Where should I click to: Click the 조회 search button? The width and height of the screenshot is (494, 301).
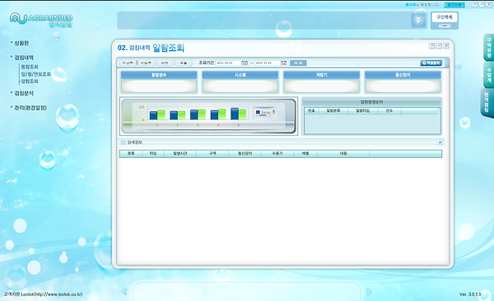click(x=298, y=63)
